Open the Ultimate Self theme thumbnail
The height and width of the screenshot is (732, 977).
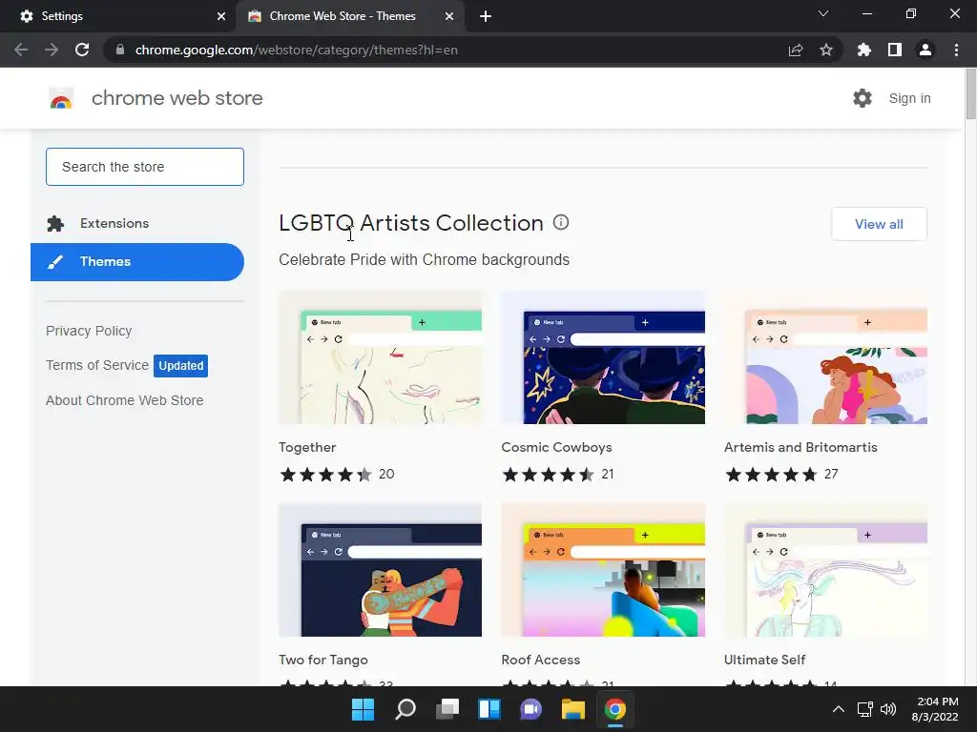point(825,570)
